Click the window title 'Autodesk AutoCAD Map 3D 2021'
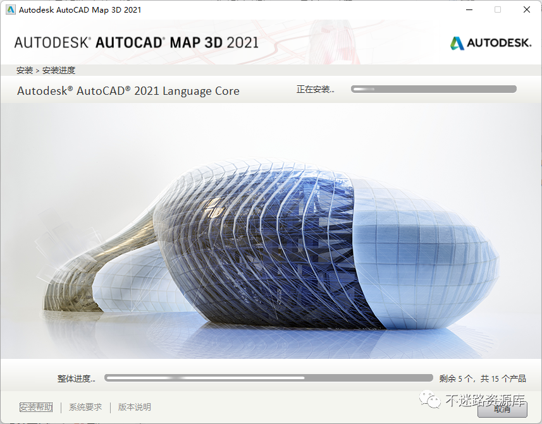 [x=80, y=10]
